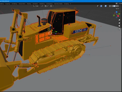Add a new workspace with the plus icon
122x92 pixels.
70,4
